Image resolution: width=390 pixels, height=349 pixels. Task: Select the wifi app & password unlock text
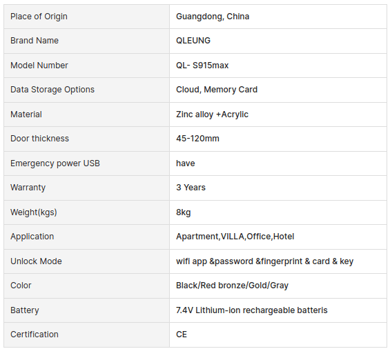pos(264,261)
